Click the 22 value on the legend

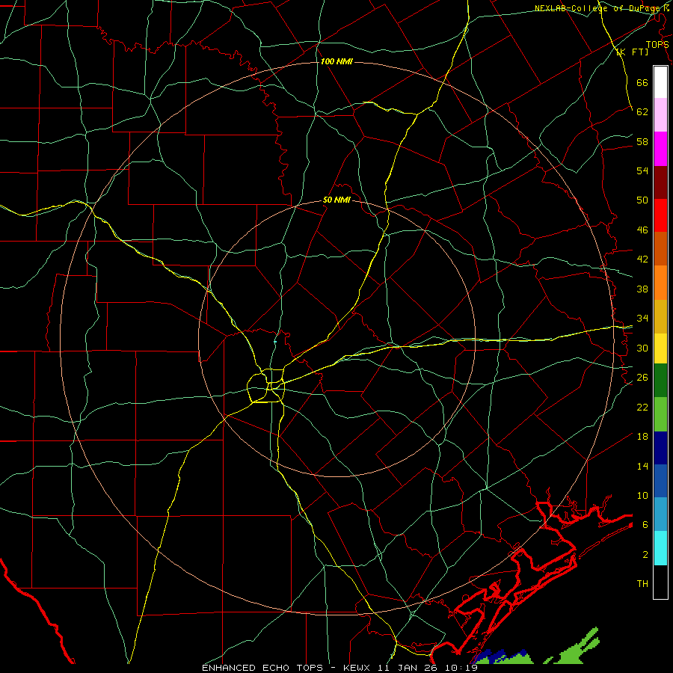click(642, 407)
